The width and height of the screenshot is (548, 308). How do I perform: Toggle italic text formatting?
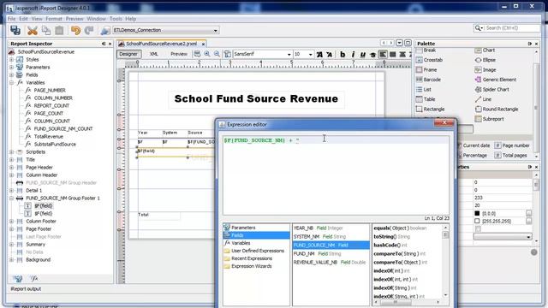coord(353,55)
